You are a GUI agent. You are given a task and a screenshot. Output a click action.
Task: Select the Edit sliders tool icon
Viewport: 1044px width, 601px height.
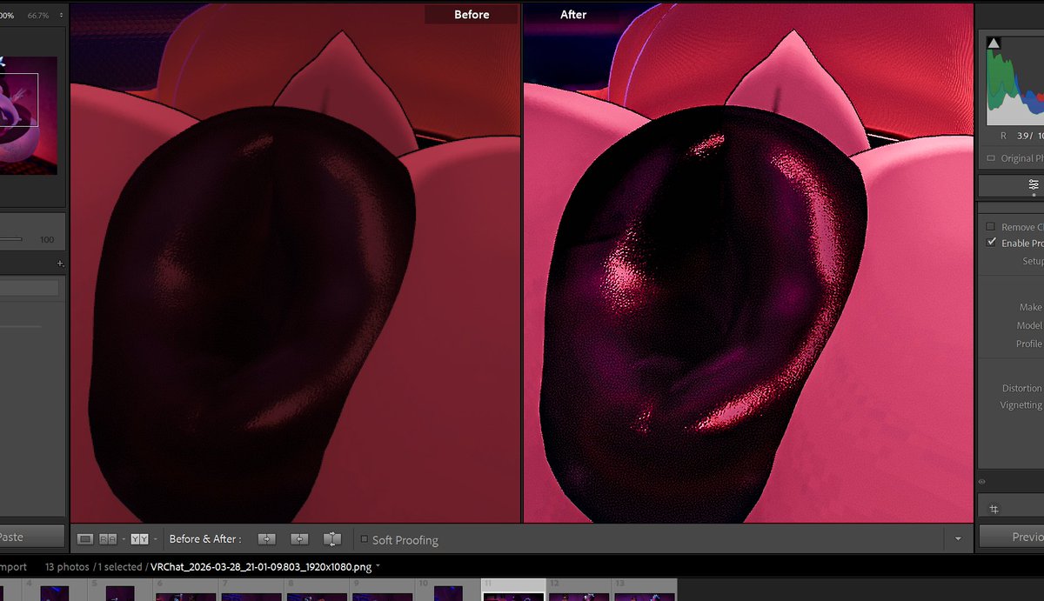(x=1034, y=185)
